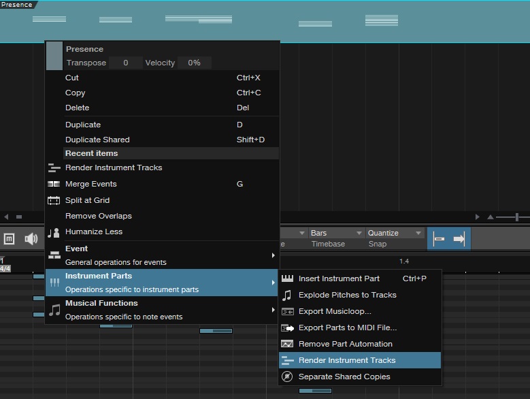Click highlighted Render Instrument Tracks submenu icon

(x=287, y=360)
